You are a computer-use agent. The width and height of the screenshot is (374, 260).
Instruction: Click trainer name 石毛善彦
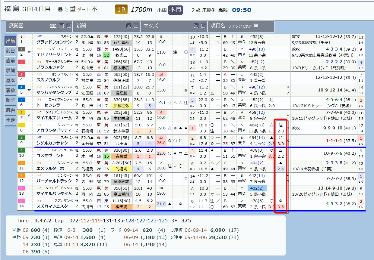click(x=121, y=42)
